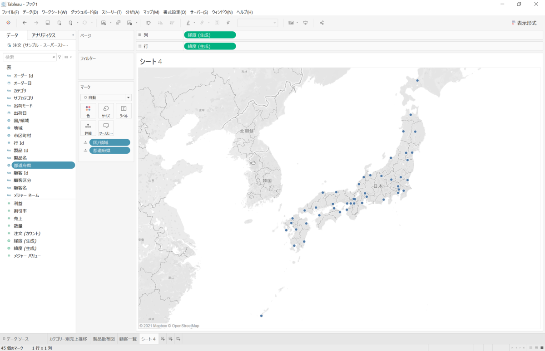Click the 国/領域 pill in marks card
Viewport: 545px width, 351px height.
pos(109,142)
